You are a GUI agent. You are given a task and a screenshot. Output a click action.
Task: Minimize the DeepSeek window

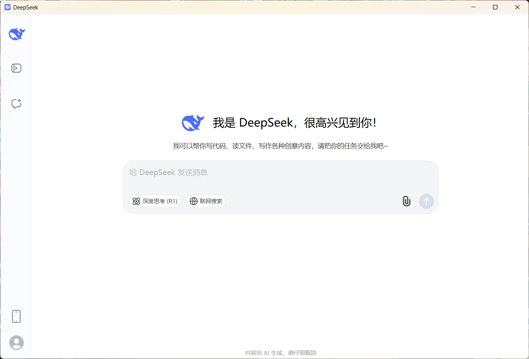point(473,7)
